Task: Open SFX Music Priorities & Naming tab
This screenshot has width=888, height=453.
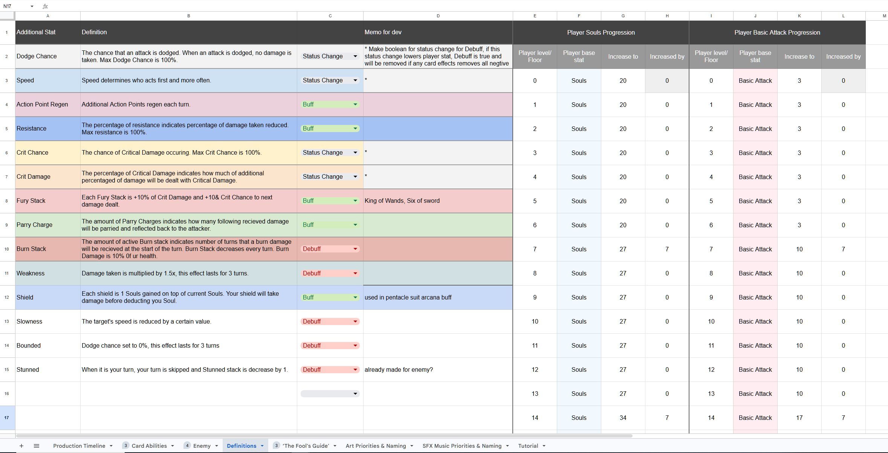Action: tap(462, 446)
